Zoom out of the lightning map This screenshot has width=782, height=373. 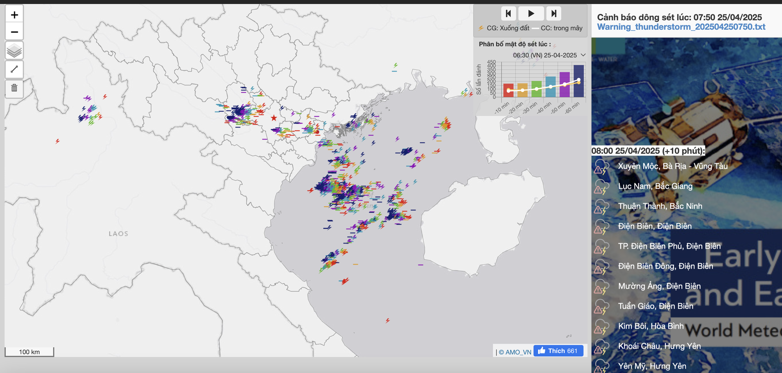point(14,32)
